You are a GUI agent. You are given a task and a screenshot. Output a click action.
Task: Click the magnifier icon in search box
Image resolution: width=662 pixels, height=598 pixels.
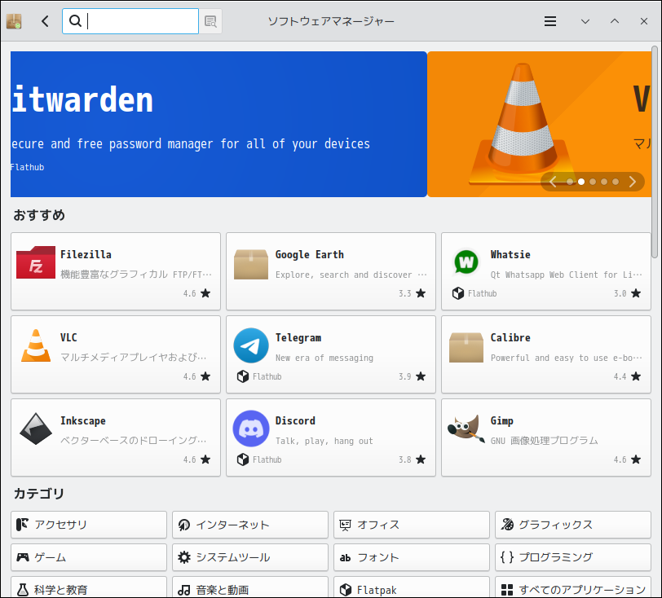75,20
